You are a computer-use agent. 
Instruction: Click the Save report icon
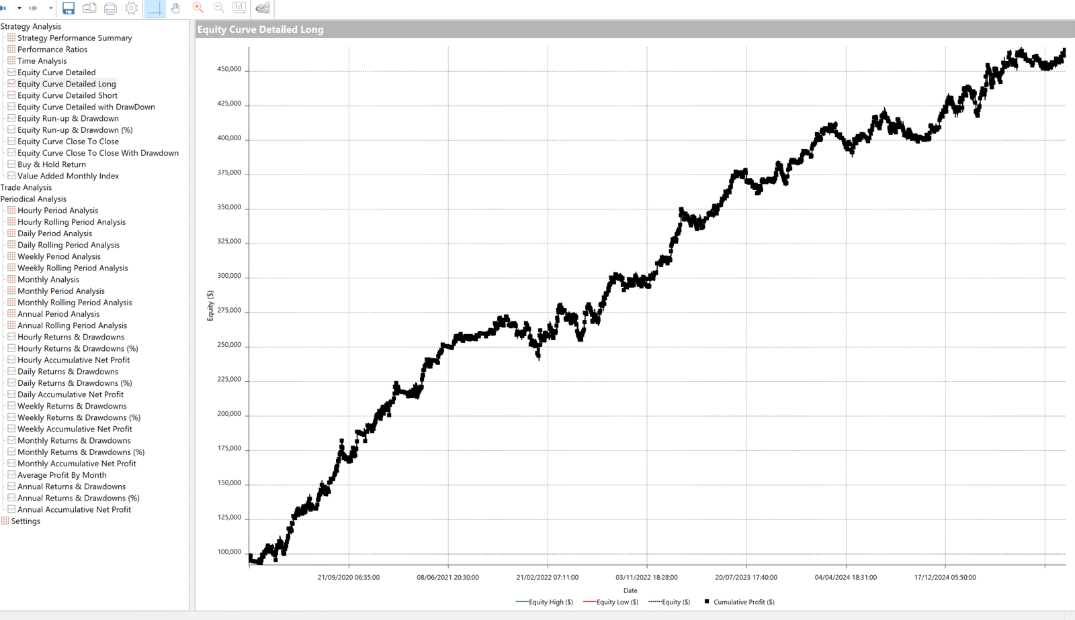pos(69,8)
